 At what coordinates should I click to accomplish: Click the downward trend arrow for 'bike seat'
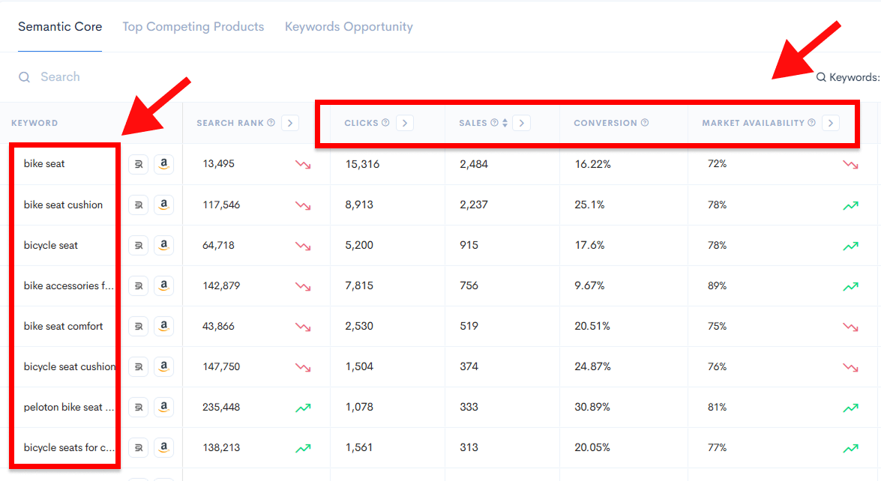[303, 164]
